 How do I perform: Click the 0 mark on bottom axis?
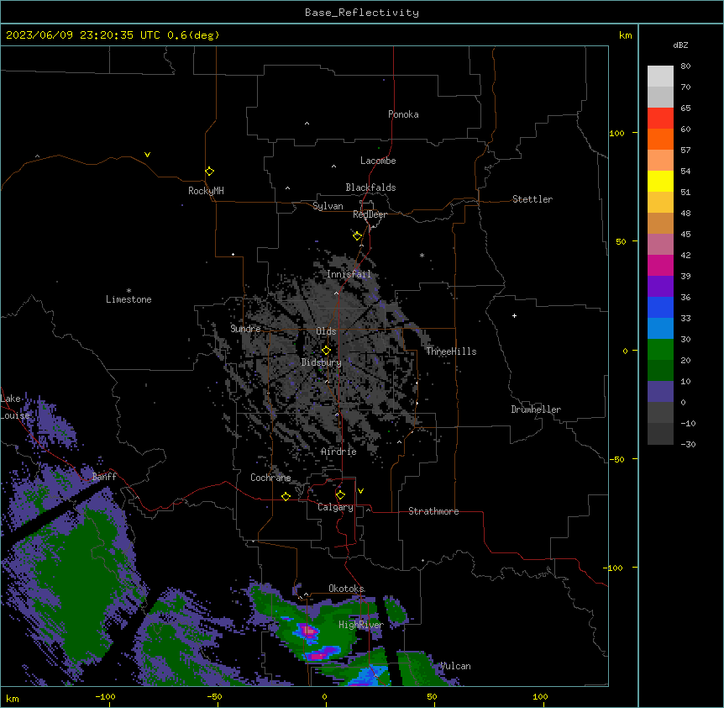click(x=324, y=696)
